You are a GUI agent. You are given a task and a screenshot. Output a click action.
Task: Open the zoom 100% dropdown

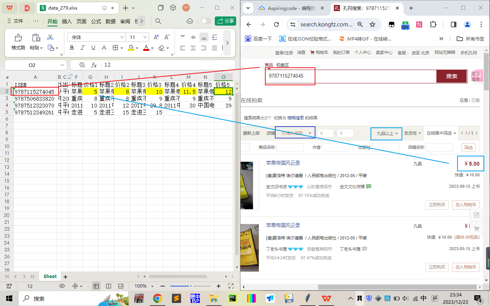[153, 286]
